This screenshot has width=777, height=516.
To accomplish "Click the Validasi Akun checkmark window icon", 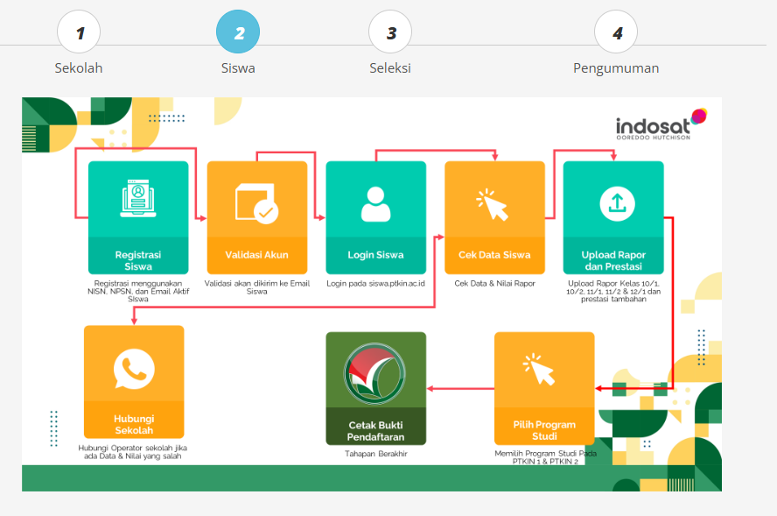I will click(x=256, y=203).
